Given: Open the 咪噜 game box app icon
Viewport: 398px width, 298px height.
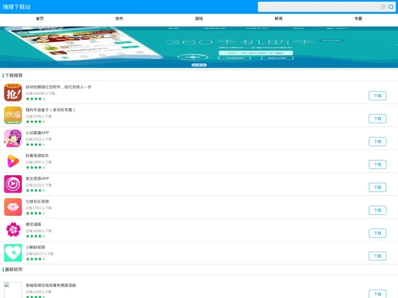Looking at the screenshot, I should click(x=13, y=115).
